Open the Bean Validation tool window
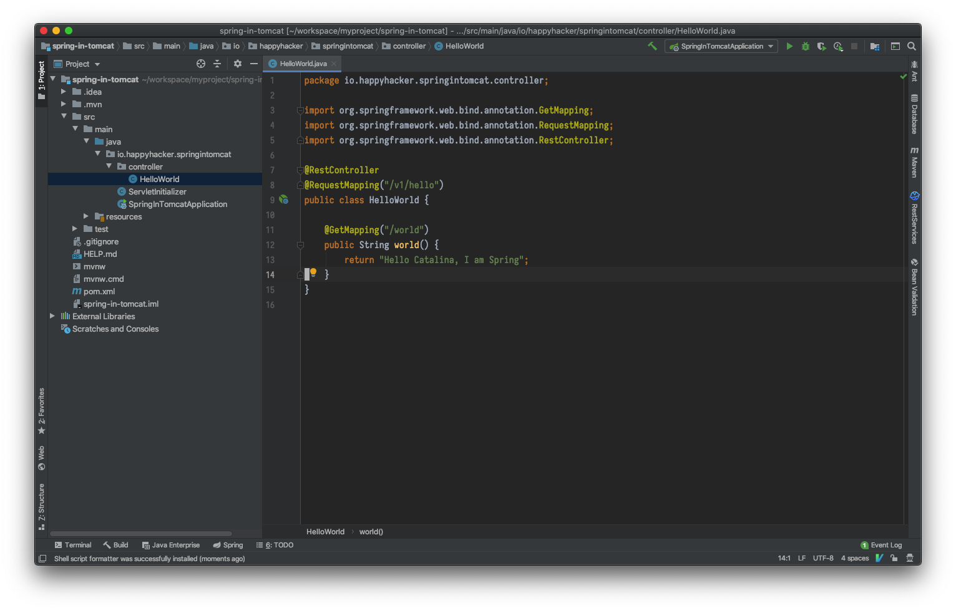This screenshot has width=956, height=611. [x=914, y=287]
